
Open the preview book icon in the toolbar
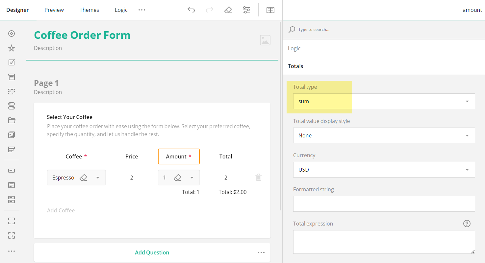270,10
